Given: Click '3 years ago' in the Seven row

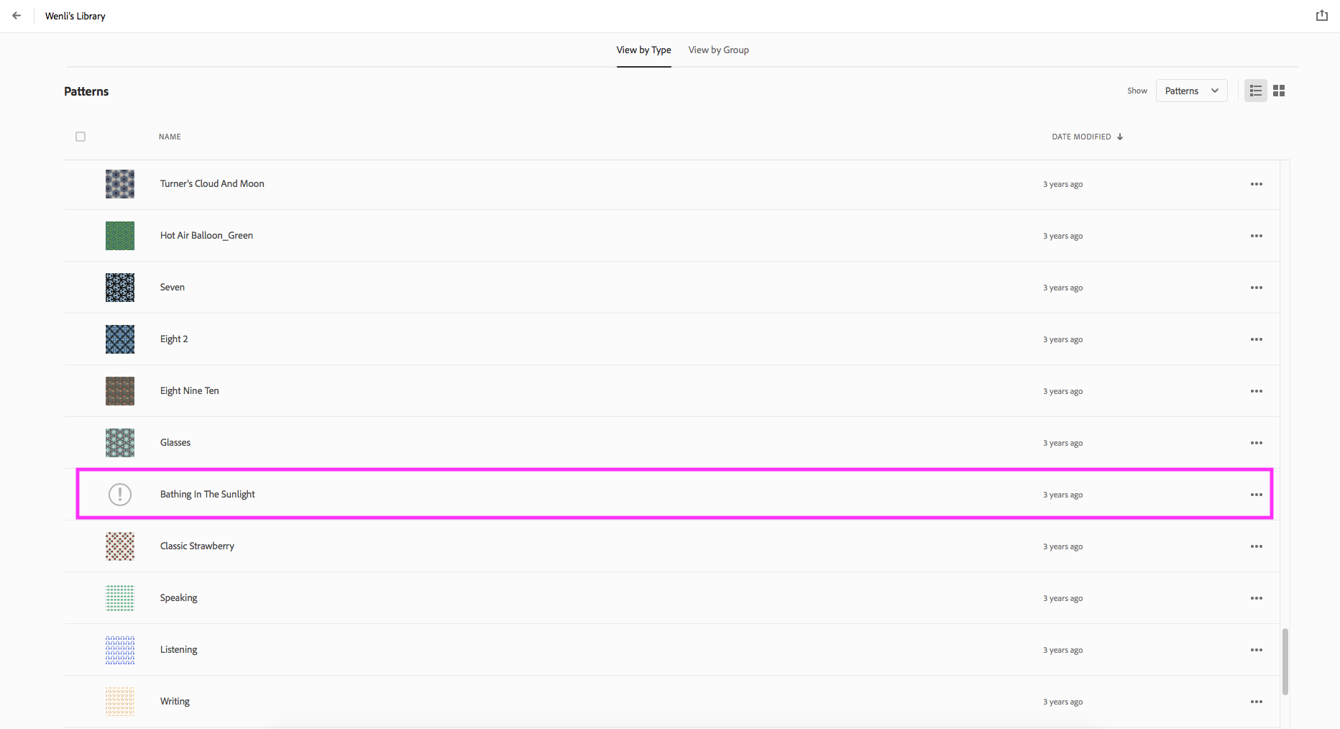Looking at the screenshot, I should 1063,288.
